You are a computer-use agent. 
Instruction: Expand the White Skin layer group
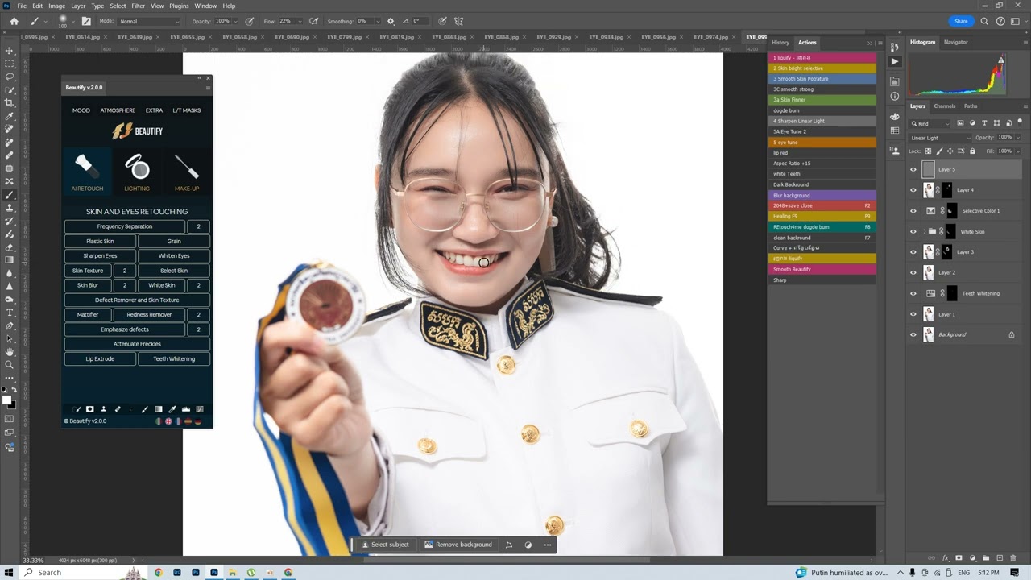[x=923, y=232]
